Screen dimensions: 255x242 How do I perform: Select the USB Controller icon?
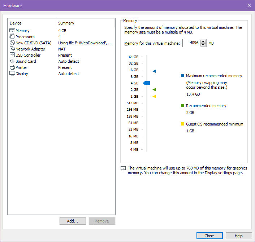coord(12,55)
